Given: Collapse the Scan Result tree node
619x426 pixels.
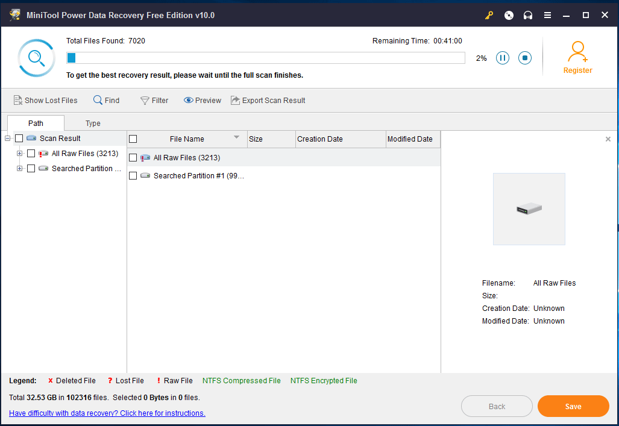Looking at the screenshot, I should [x=7, y=138].
